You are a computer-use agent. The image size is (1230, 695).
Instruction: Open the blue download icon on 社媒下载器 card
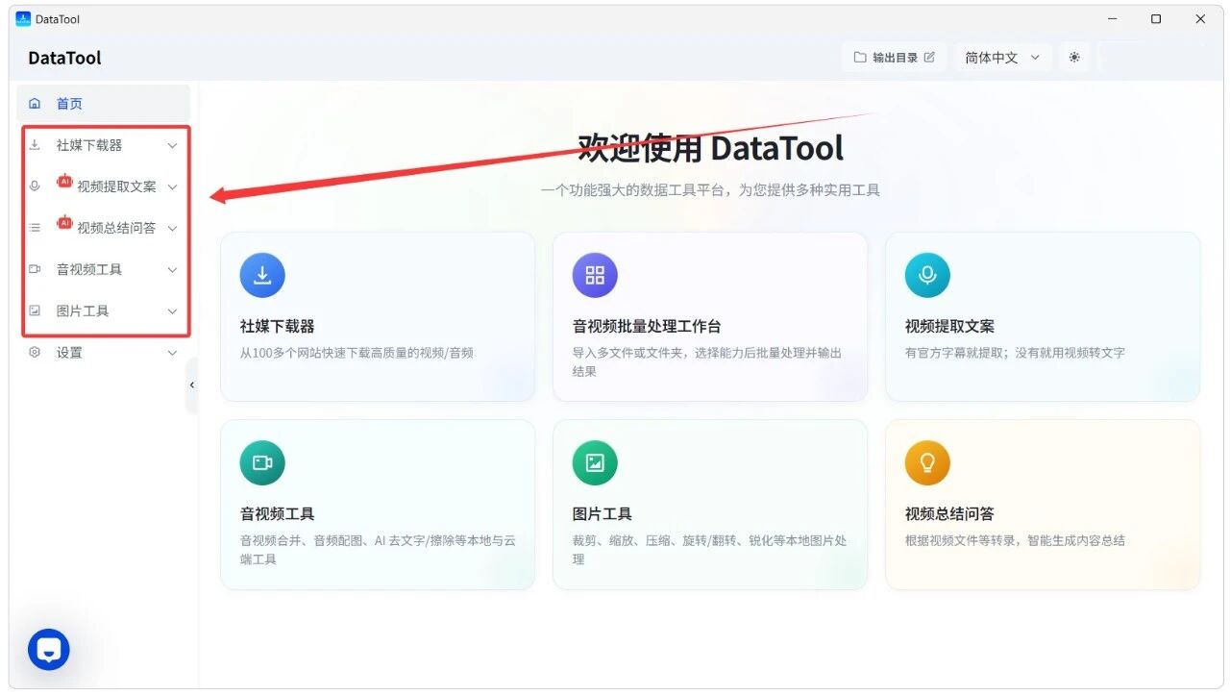[262, 276]
